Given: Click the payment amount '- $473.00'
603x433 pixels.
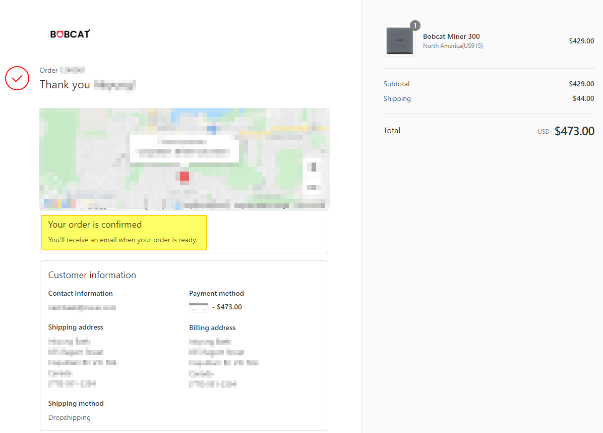Looking at the screenshot, I should click(227, 307).
